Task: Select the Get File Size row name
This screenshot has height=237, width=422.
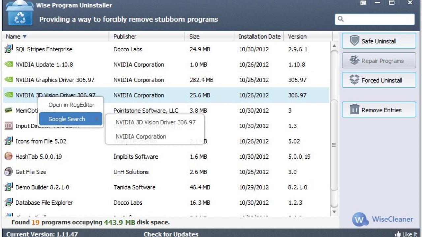Action: pyautogui.click(x=31, y=172)
